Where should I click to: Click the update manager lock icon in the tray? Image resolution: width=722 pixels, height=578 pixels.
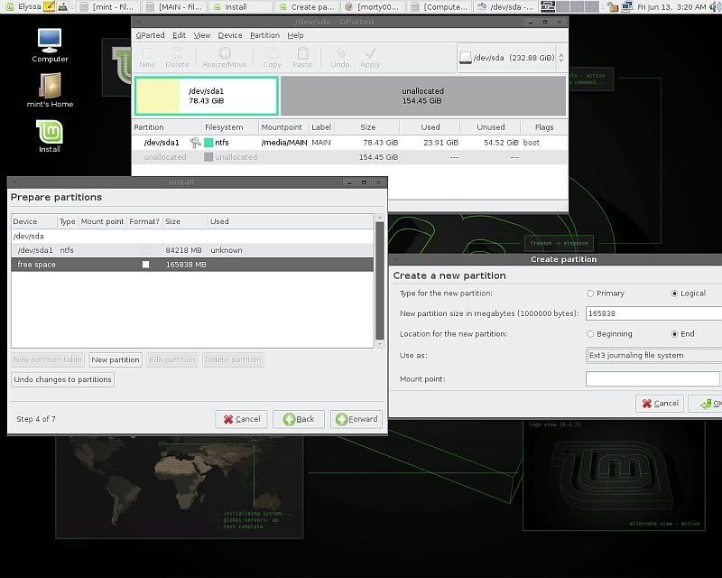(612, 6)
